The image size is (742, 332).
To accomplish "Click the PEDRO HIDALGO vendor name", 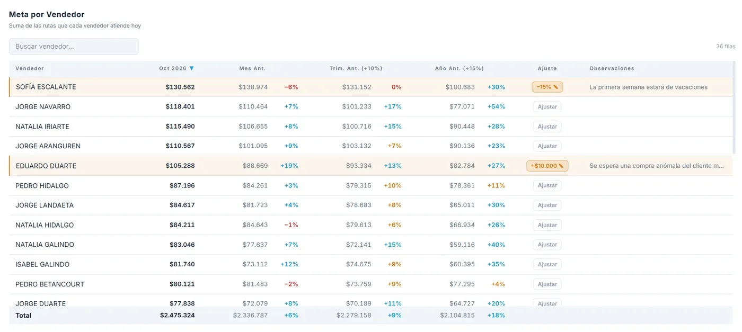I will click(x=42, y=186).
